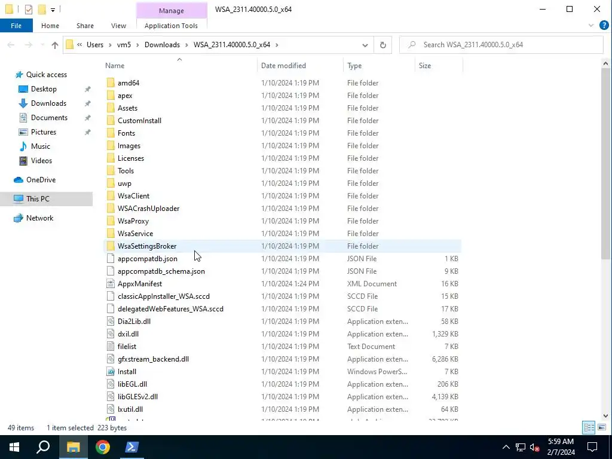This screenshot has width=612, height=459.
Task: Click the Search WSA_2311.40000.5.0_x64 field
Action: [x=501, y=45]
